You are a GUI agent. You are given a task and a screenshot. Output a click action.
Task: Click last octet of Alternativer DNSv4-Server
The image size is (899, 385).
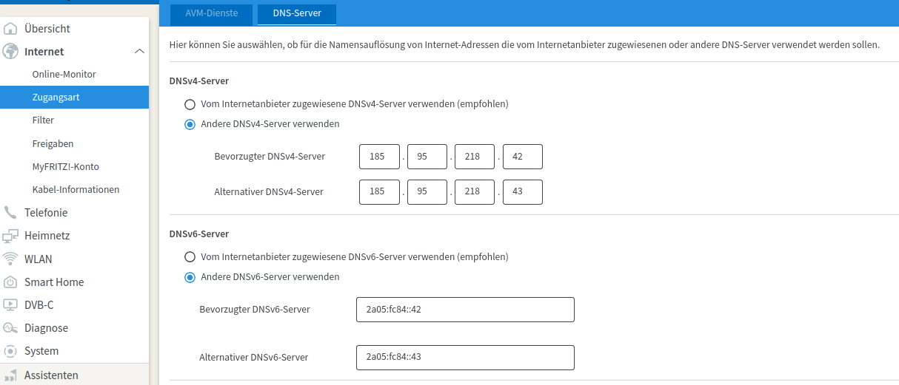523,192
